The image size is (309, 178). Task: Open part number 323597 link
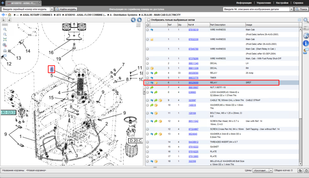(192, 100)
